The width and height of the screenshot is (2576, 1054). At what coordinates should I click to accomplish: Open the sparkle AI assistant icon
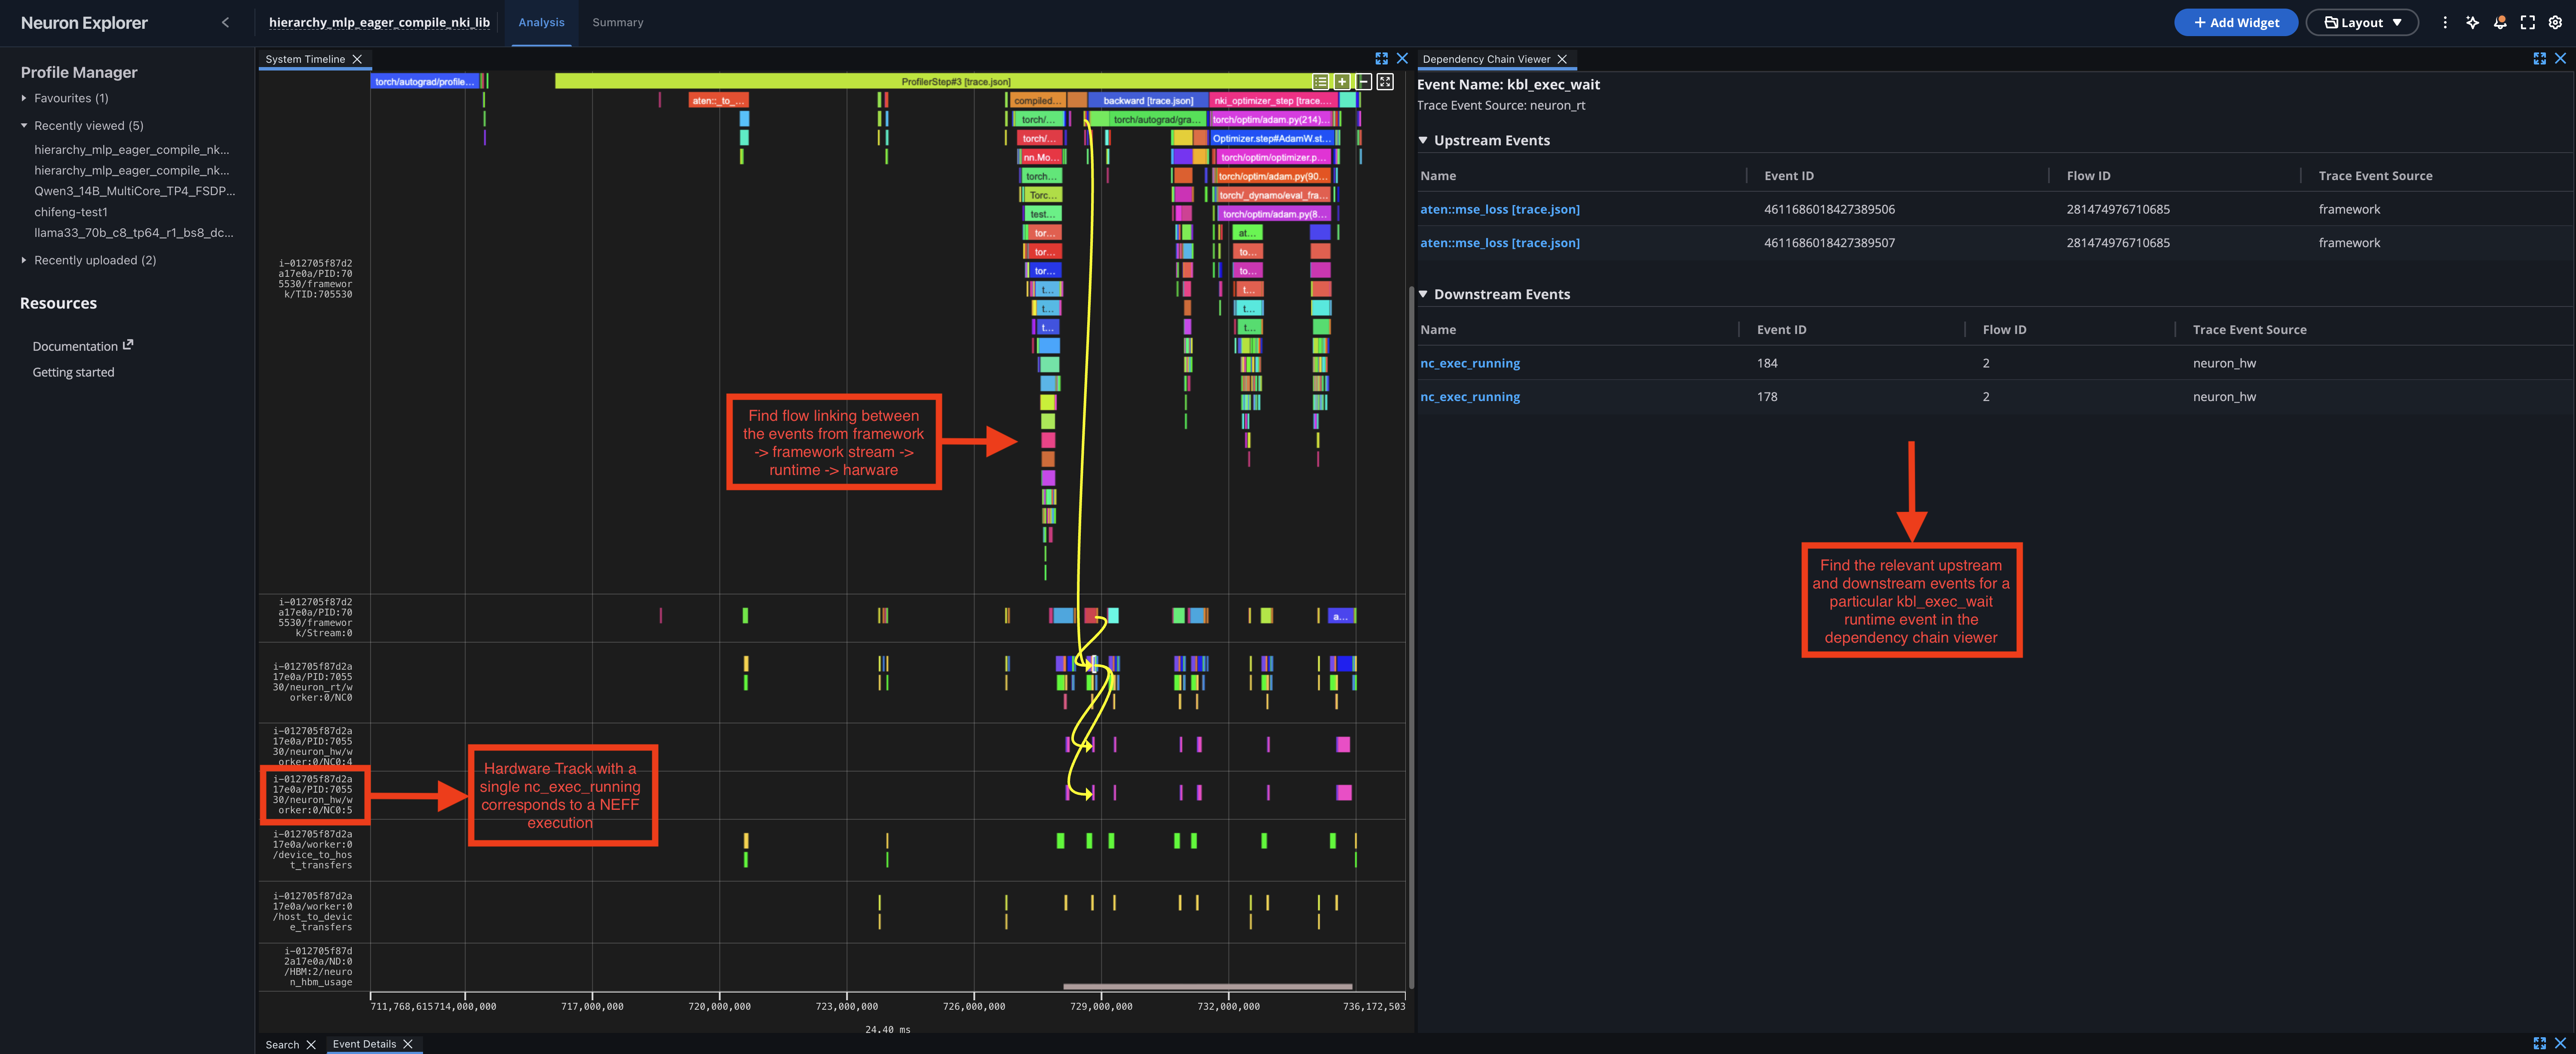coord(2472,22)
